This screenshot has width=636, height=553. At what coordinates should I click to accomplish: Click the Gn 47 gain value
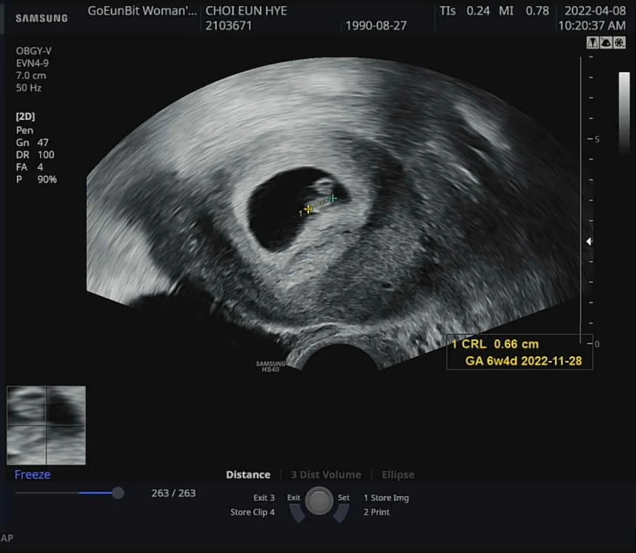click(32, 143)
